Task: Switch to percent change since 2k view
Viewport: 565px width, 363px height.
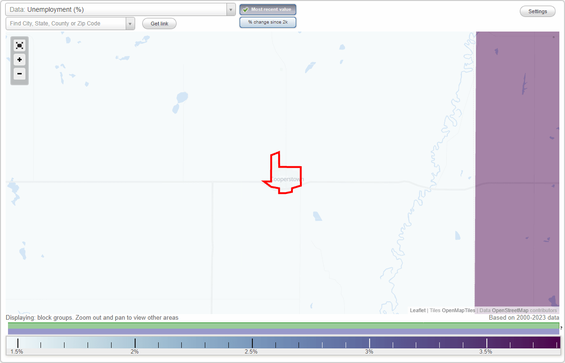Action: (268, 22)
